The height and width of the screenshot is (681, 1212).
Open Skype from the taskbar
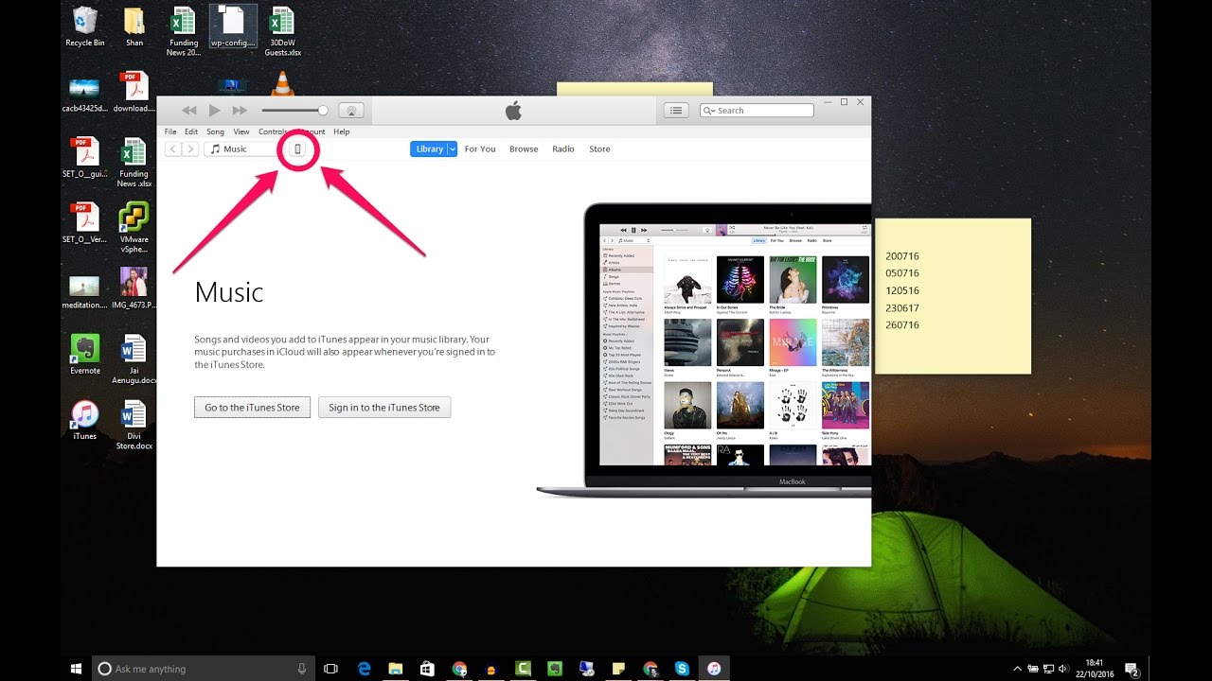682,669
